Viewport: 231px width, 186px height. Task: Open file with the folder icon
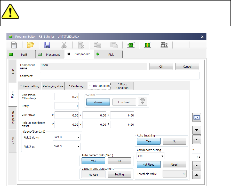tap(30, 45)
